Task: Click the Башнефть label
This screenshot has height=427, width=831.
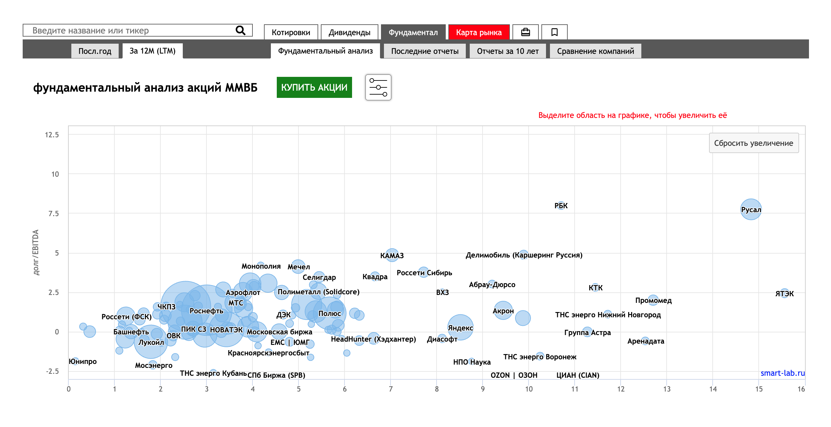Action: click(x=131, y=332)
